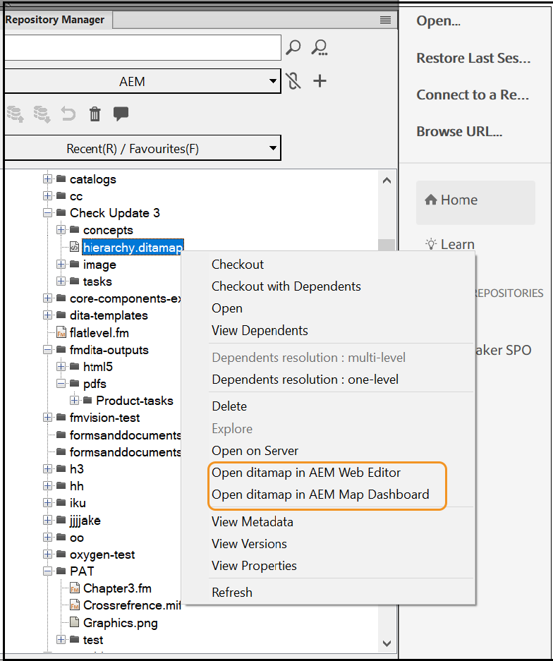Choose Open ditamap in AEM Map Dashboard
The width and height of the screenshot is (553, 661).
(x=320, y=495)
